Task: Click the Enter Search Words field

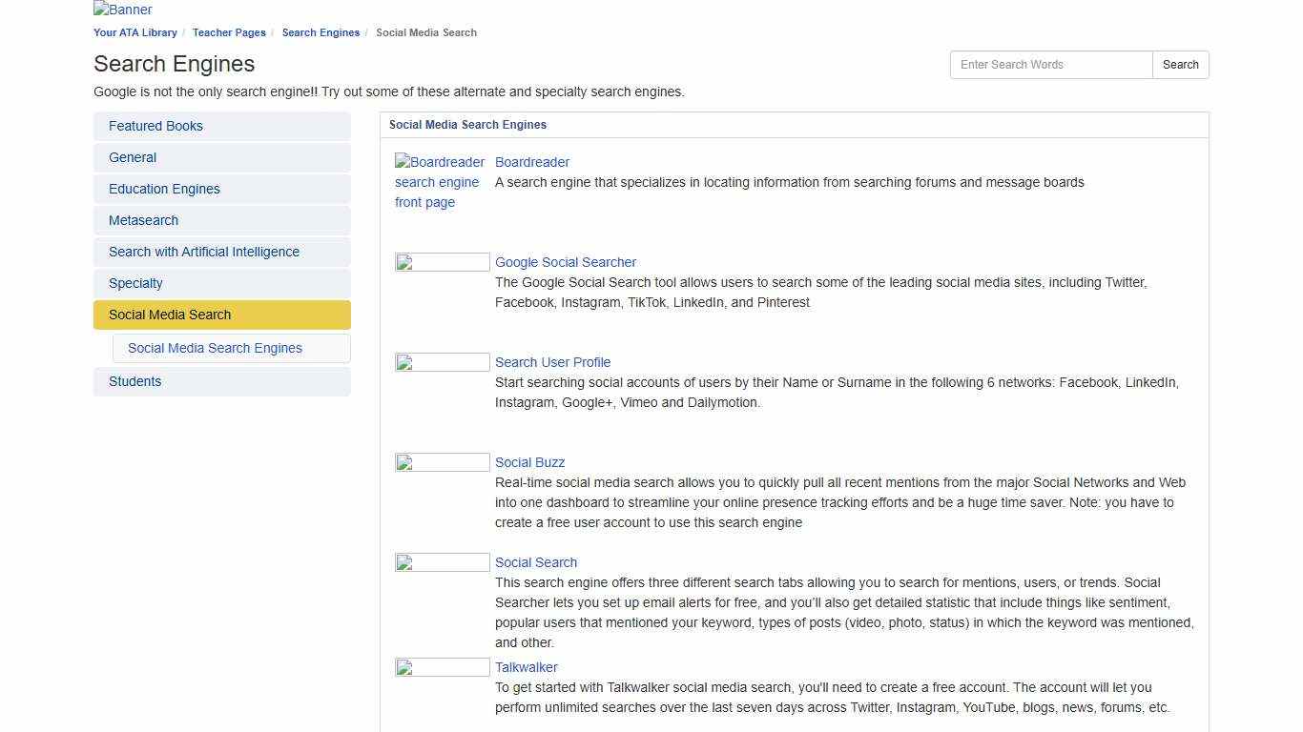Action: tap(1049, 64)
